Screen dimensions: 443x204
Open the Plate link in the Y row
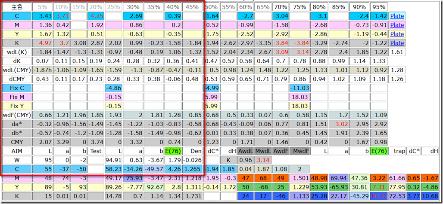pos(397,34)
